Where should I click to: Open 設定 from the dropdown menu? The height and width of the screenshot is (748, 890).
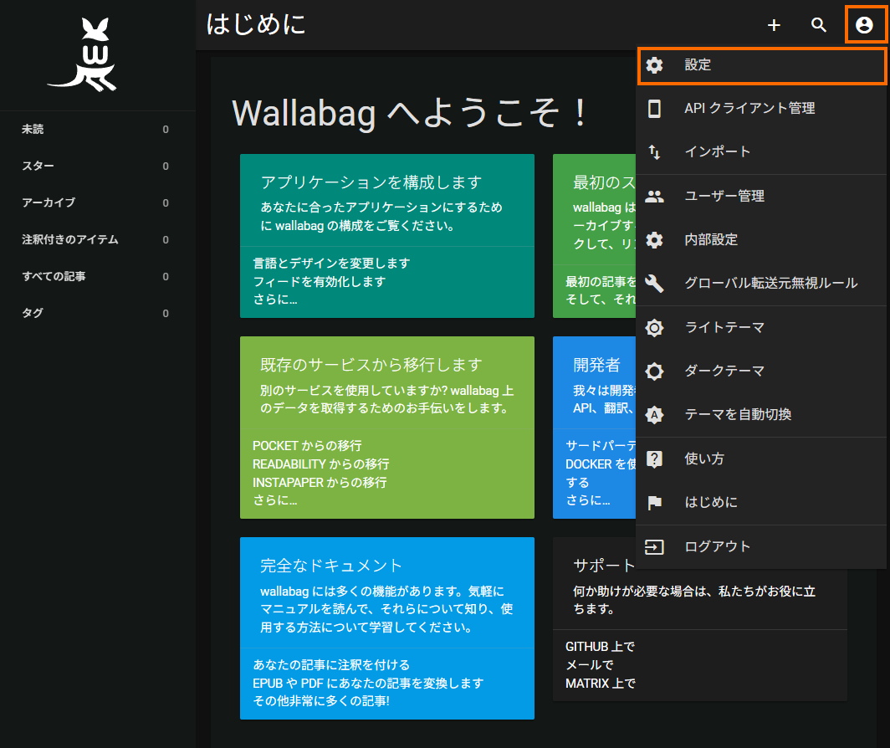[x=762, y=65]
